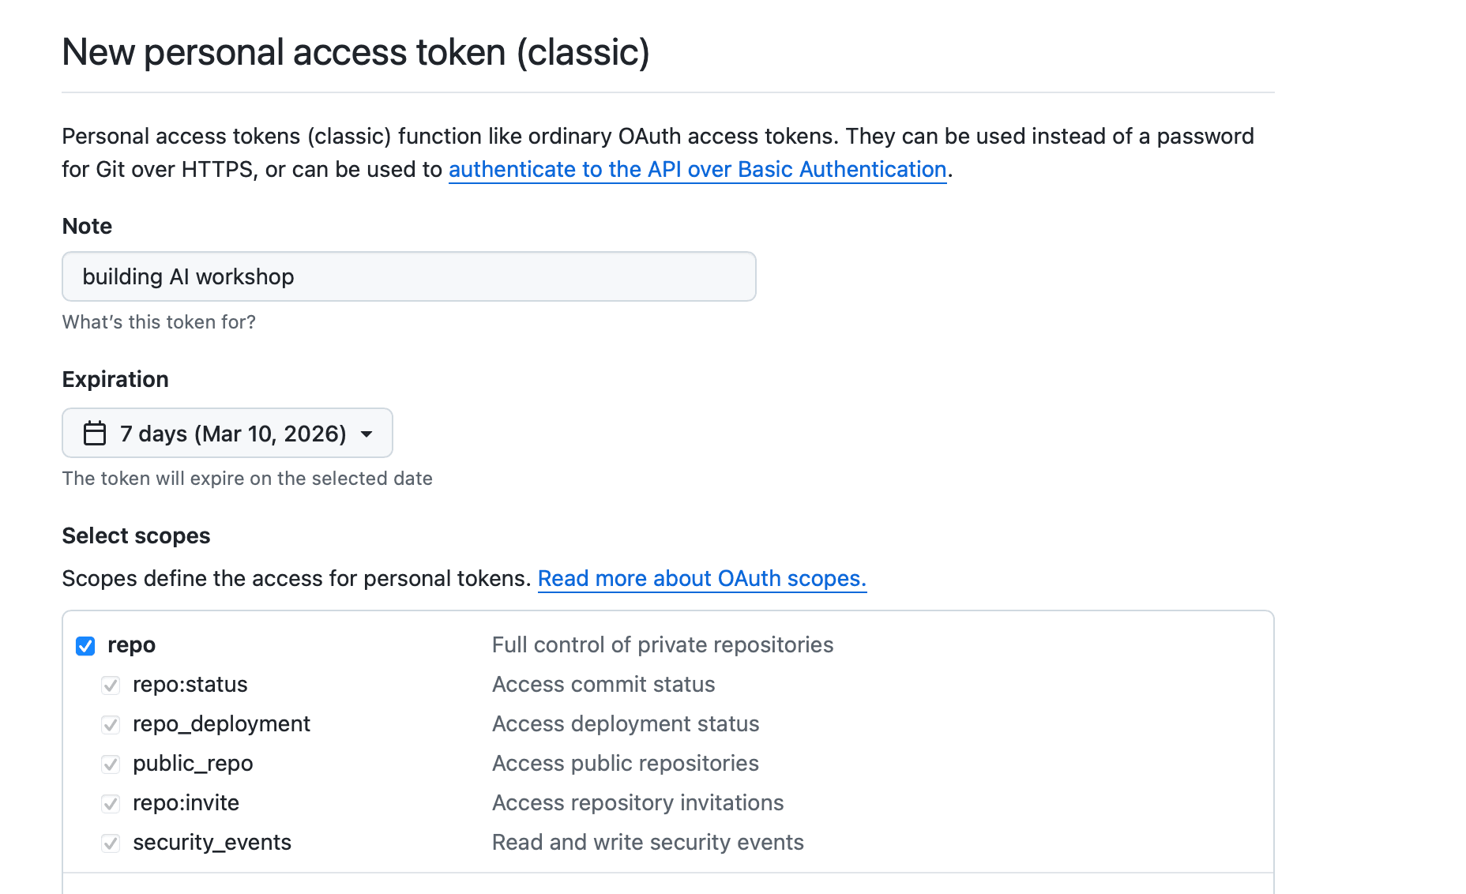Click the calendar icon in the expiration selector

[x=94, y=433]
